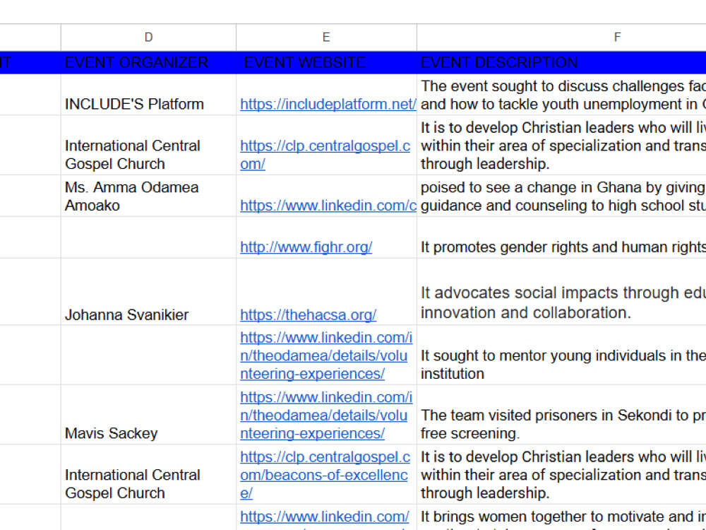Screen dimensions: 706x530
Task: Select the INCLUDE'S Platform cell
Action: click(x=148, y=95)
